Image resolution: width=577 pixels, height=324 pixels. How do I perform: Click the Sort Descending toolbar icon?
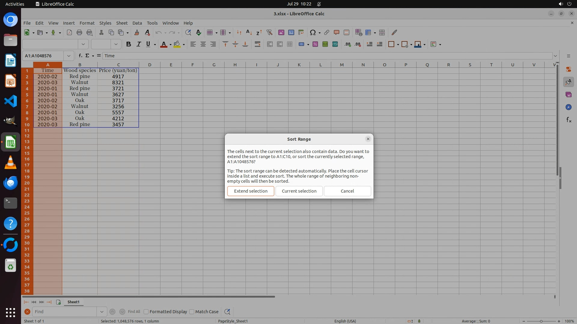click(259, 32)
